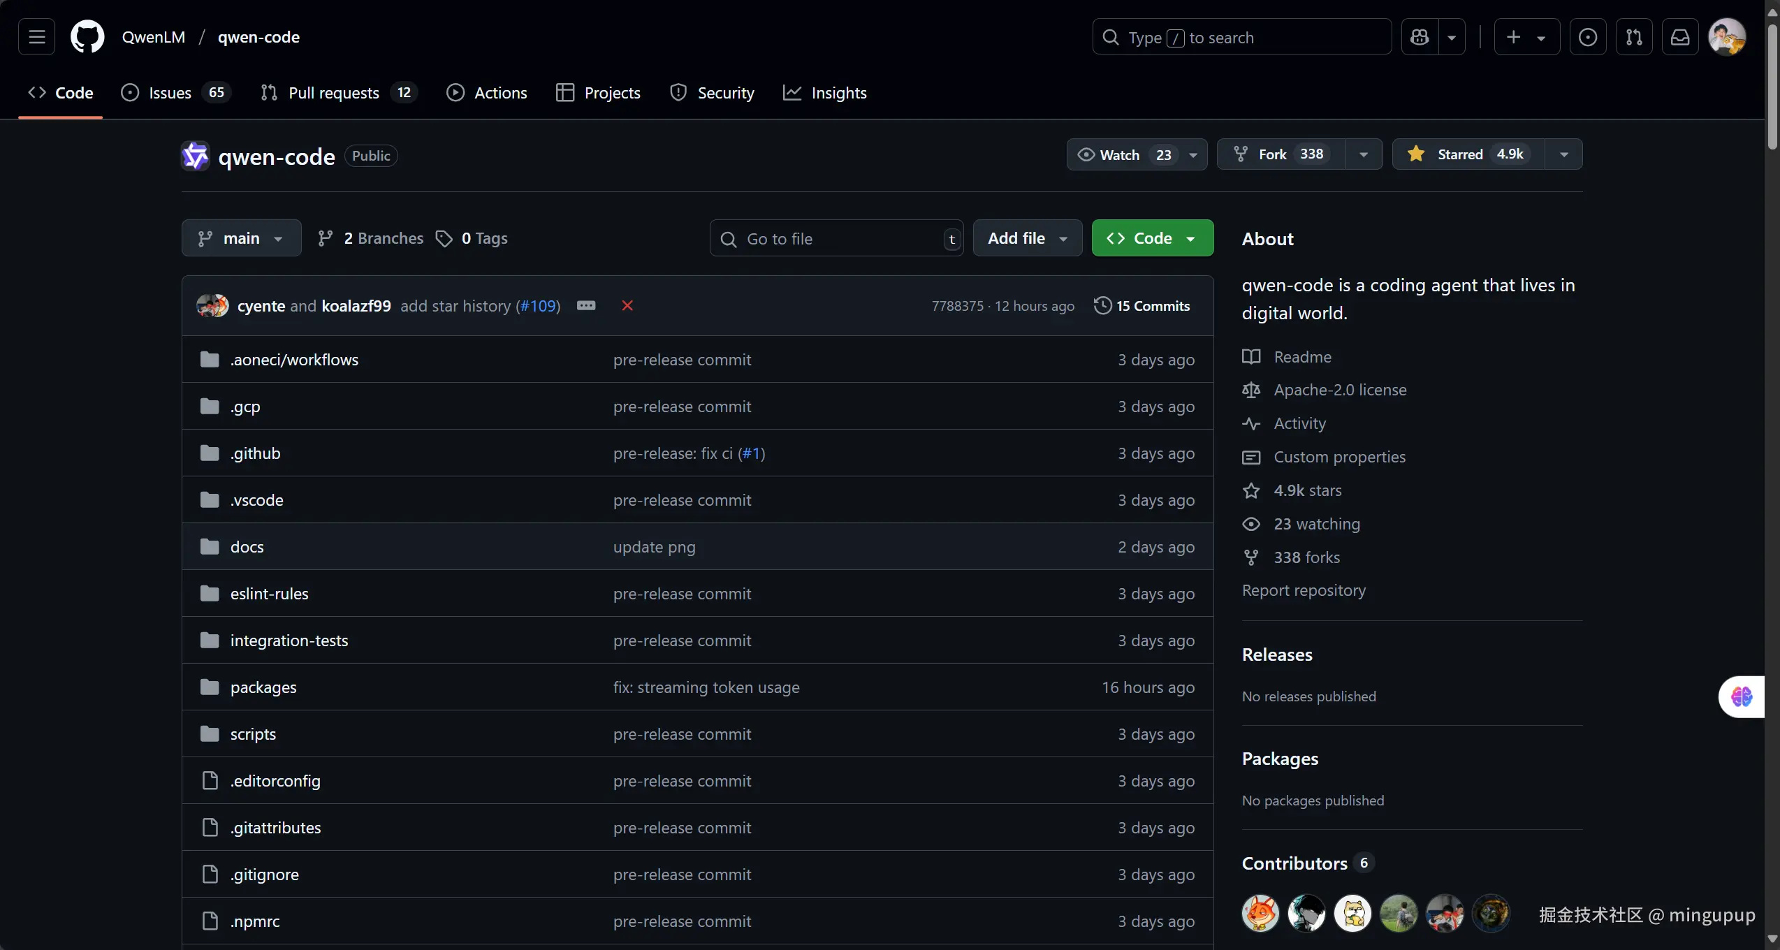View 2 Branches link
Viewport: 1780px width, 950px height.
pos(370,238)
